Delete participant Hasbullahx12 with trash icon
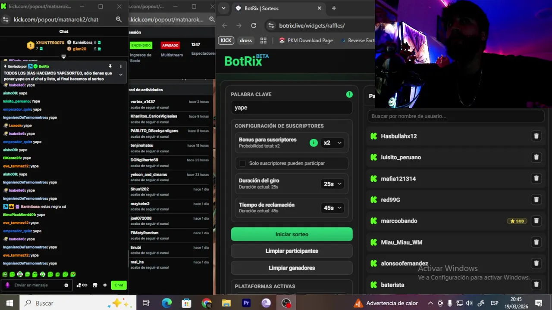This screenshot has height=310, width=552. (x=536, y=136)
